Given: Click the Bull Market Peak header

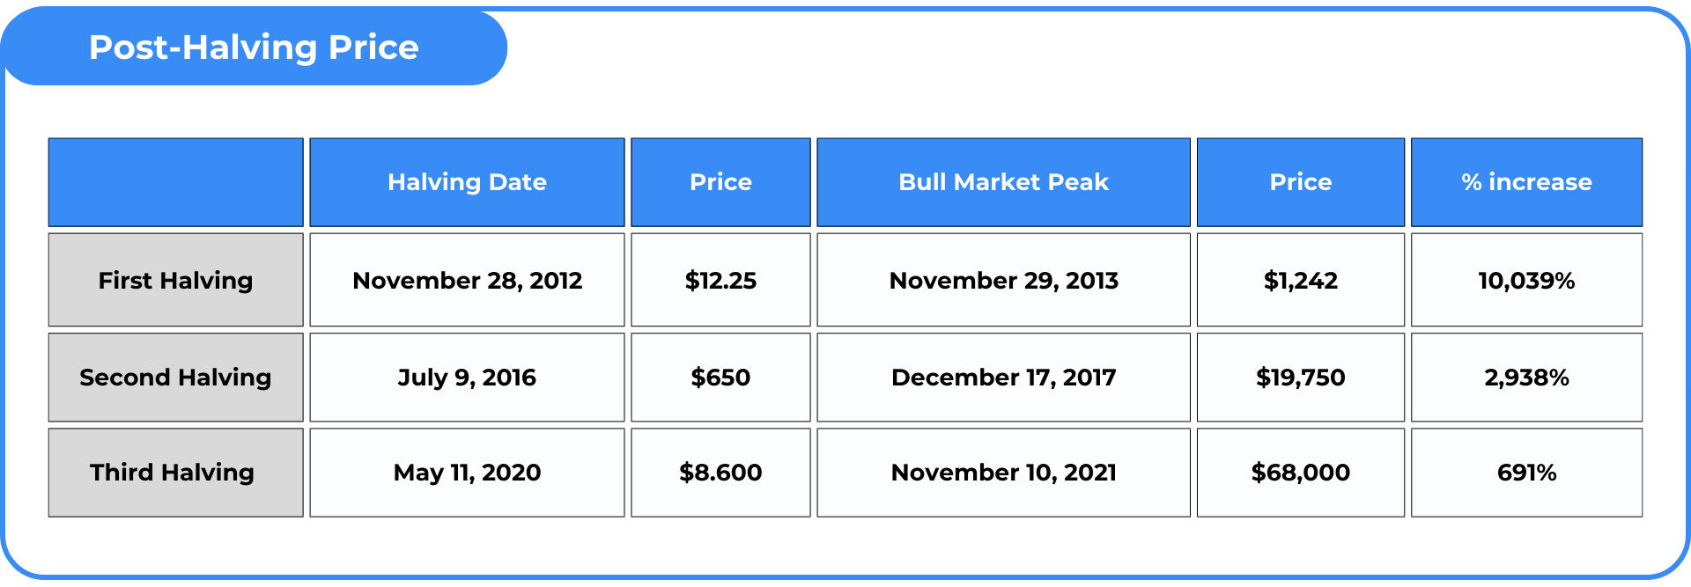Looking at the screenshot, I should pyautogui.click(x=1003, y=182).
